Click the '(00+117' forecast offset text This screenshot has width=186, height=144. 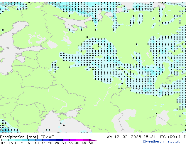(177, 137)
